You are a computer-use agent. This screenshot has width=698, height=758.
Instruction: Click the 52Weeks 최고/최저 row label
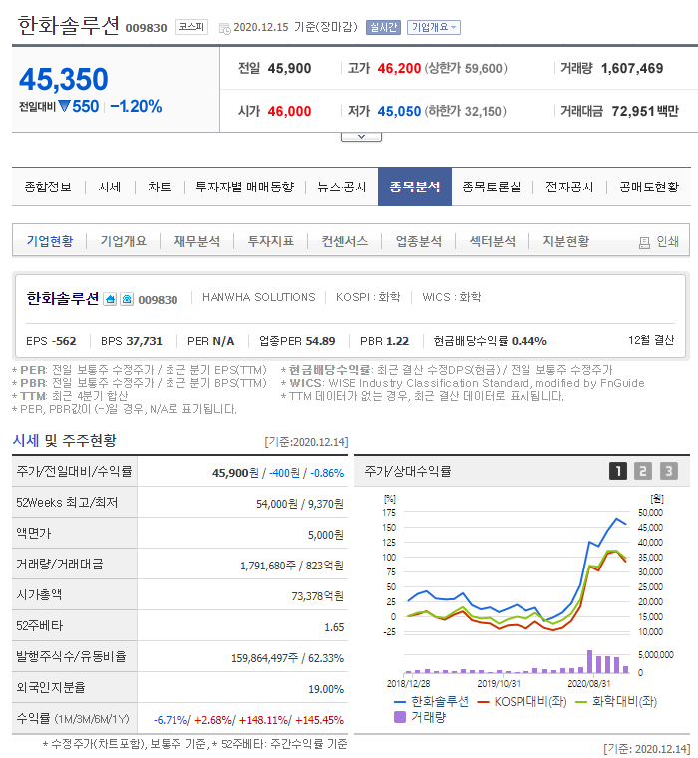click(x=67, y=503)
